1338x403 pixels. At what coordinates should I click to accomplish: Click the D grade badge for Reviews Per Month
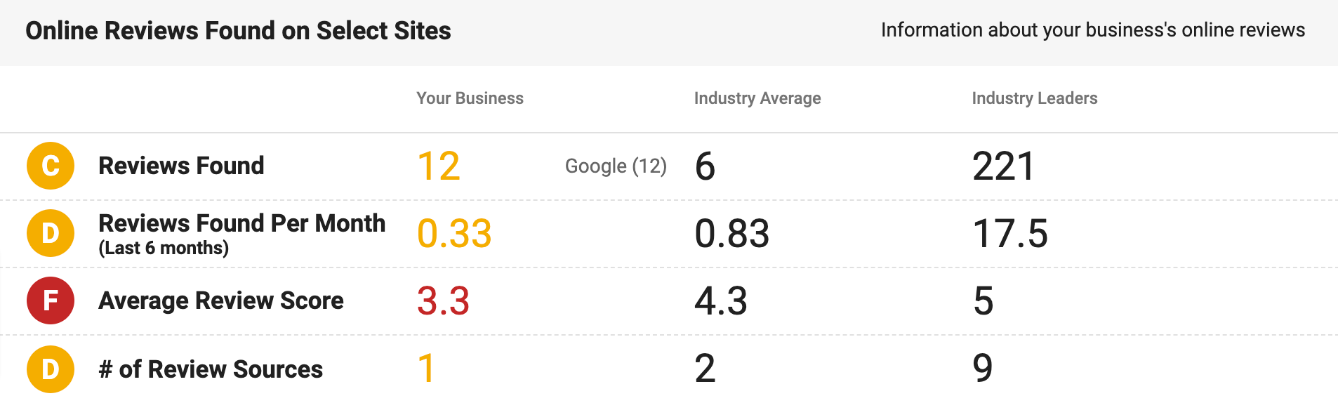[51, 233]
